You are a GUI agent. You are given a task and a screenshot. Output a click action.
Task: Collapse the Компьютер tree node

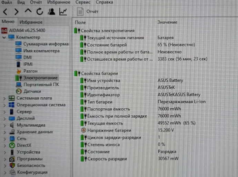tap(4, 37)
